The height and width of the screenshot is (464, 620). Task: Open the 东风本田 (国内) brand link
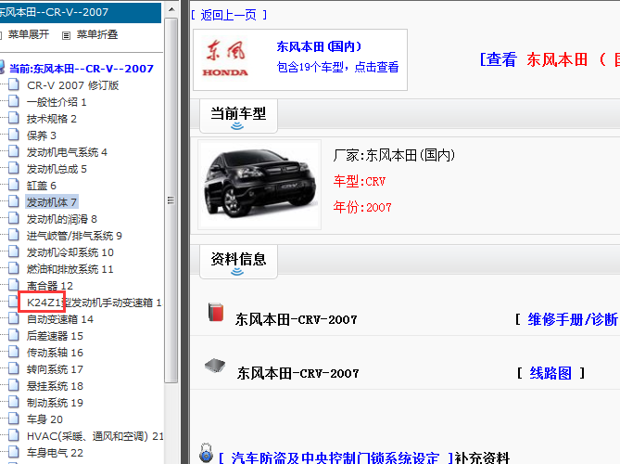(319, 46)
